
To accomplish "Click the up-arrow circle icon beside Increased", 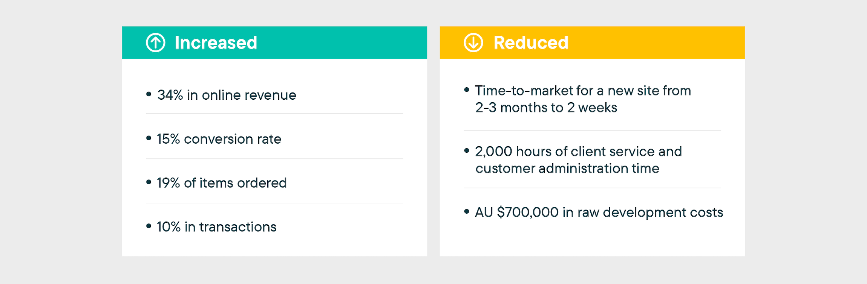I will (x=156, y=43).
